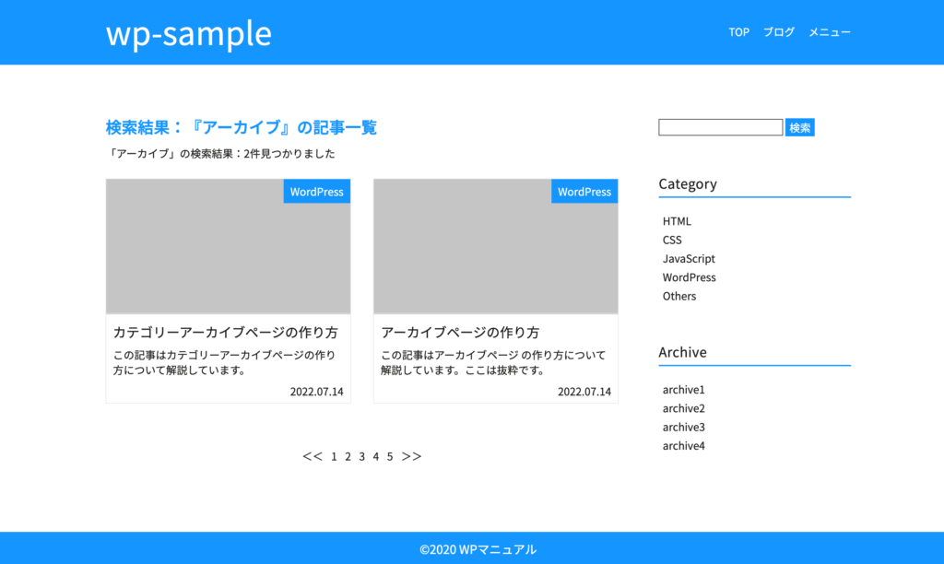The image size is (944, 564).
Task: Open the TOP navigation menu item
Action: point(738,32)
